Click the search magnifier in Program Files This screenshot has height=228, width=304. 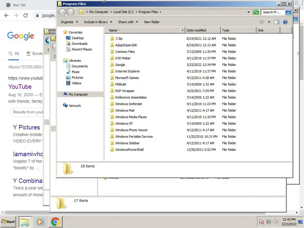[288, 12]
